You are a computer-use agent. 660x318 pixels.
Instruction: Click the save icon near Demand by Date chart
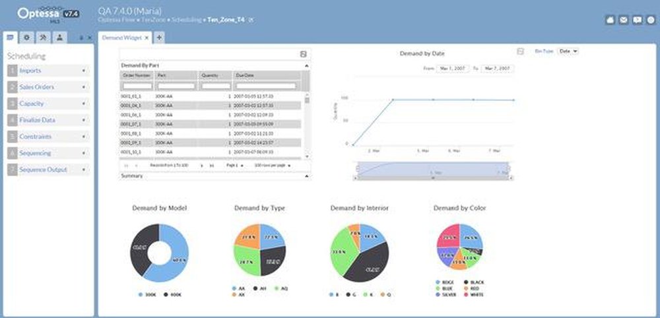pos(520,51)
